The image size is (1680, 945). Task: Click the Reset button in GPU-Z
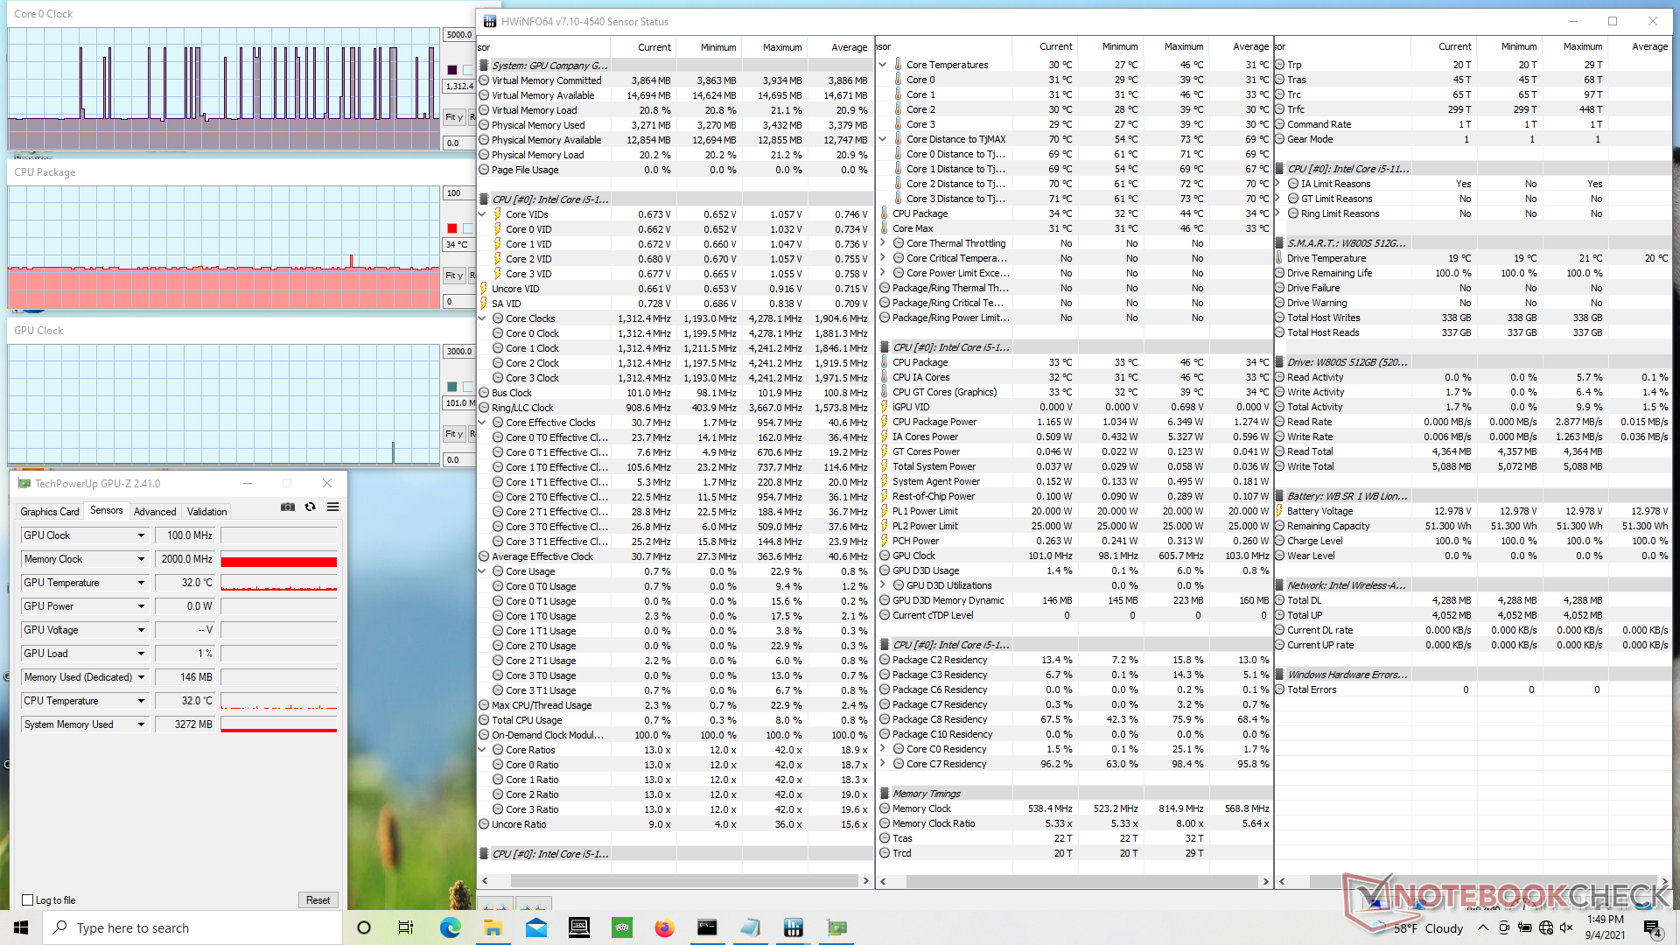[318, 899]
